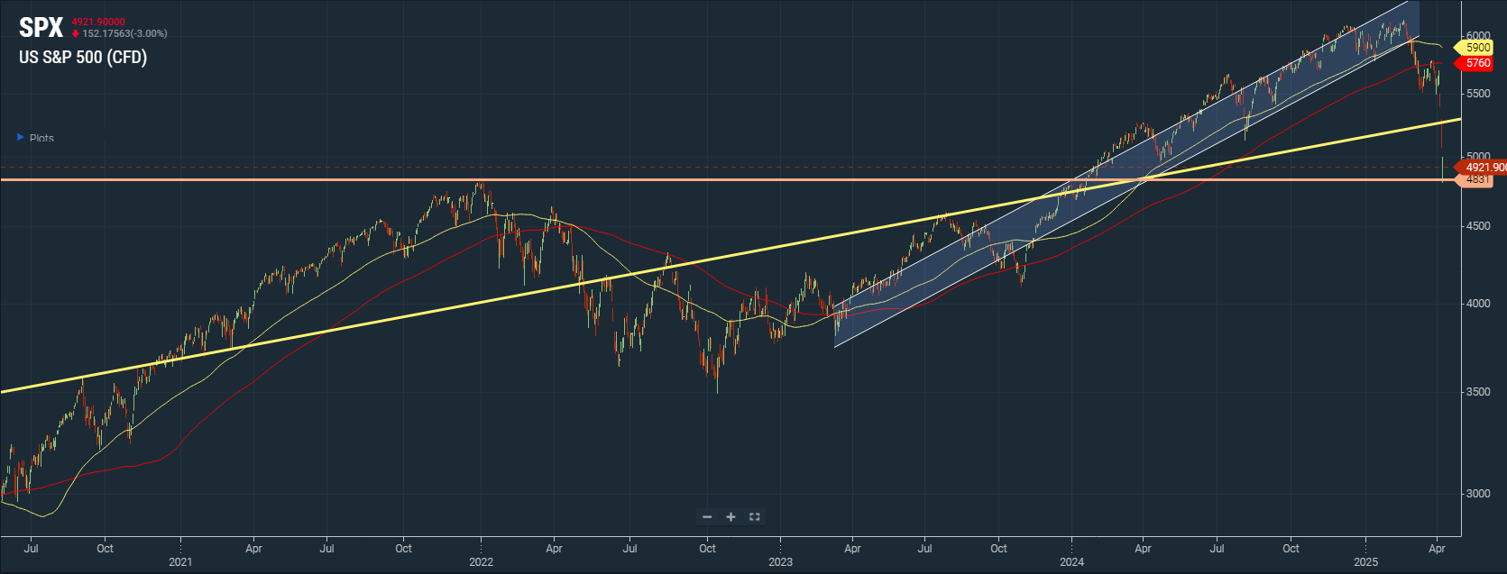Click the 2021 year label on time axis
Screen dimensions: 1507x574
(x=180, y=562)
